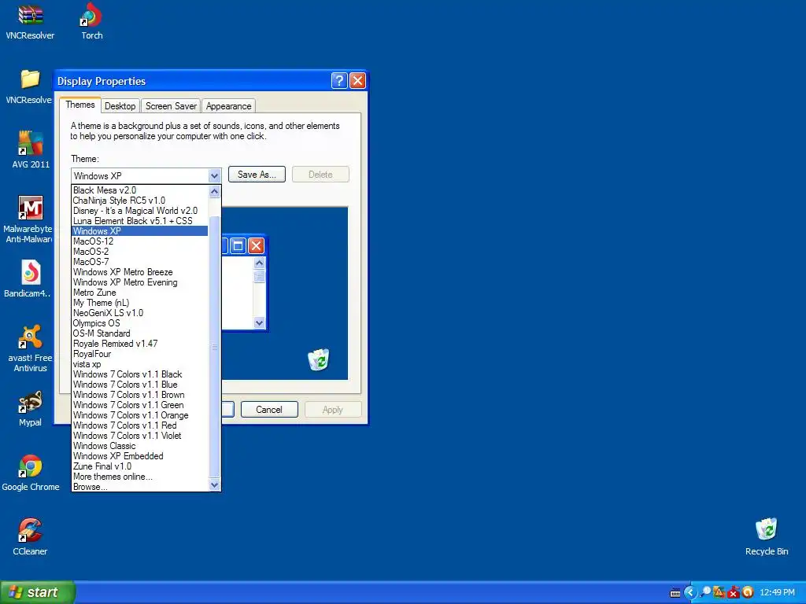Image resolution: width=806 pixels, height=604 pixels.
Task: Select Windows 7 Colors v1.1 Green
Action: tap(140, 405)
